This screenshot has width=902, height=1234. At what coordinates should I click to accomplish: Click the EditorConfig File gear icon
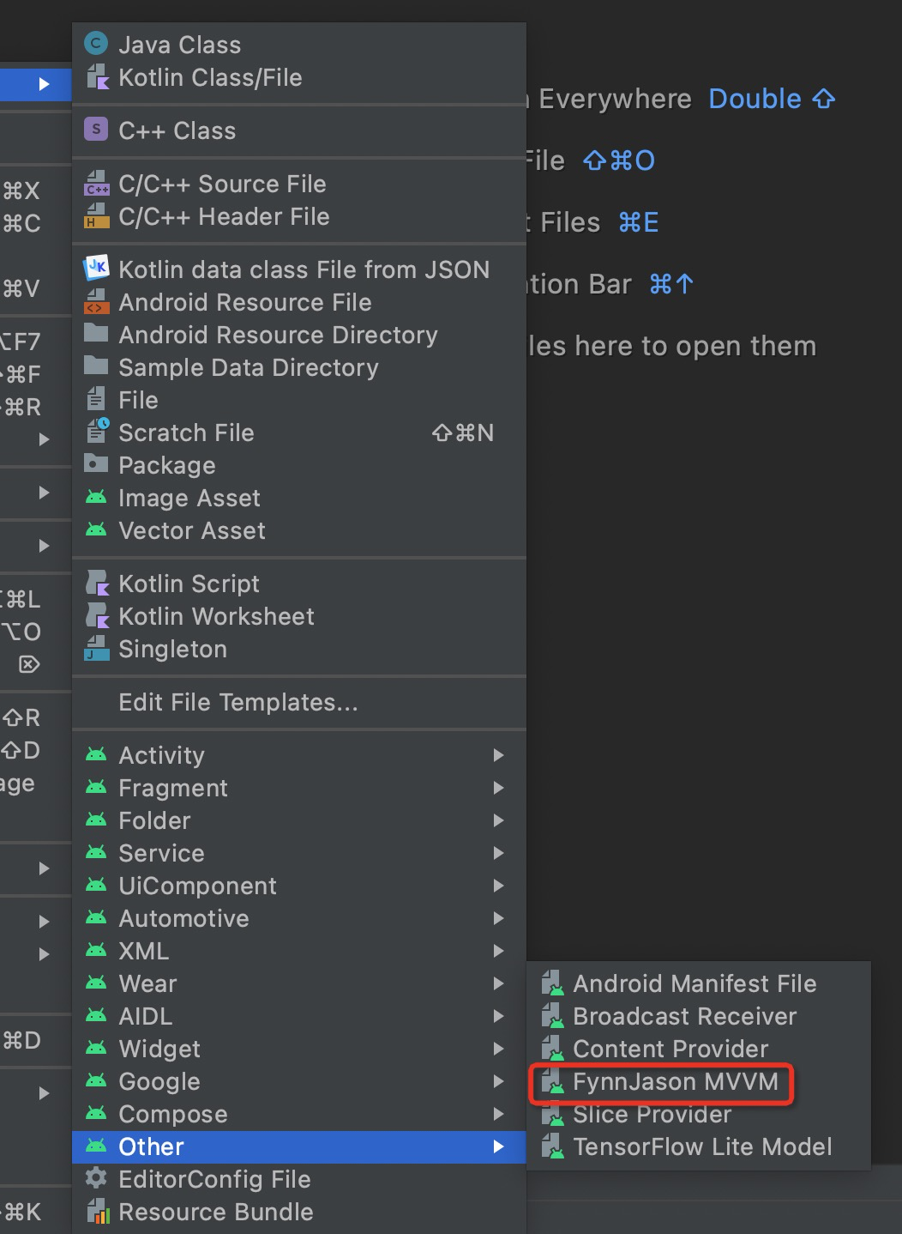pyautogui.click(x=97, y=1178)
